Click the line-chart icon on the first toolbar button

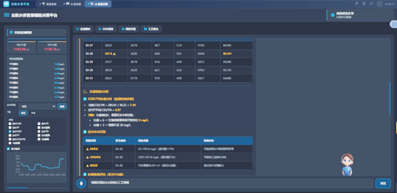78,29
